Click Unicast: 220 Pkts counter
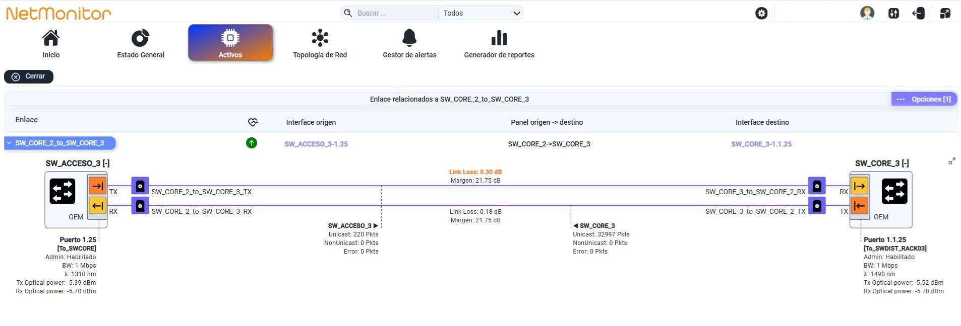This screenshot has height=326, width=961. click(x=353, y=234)
